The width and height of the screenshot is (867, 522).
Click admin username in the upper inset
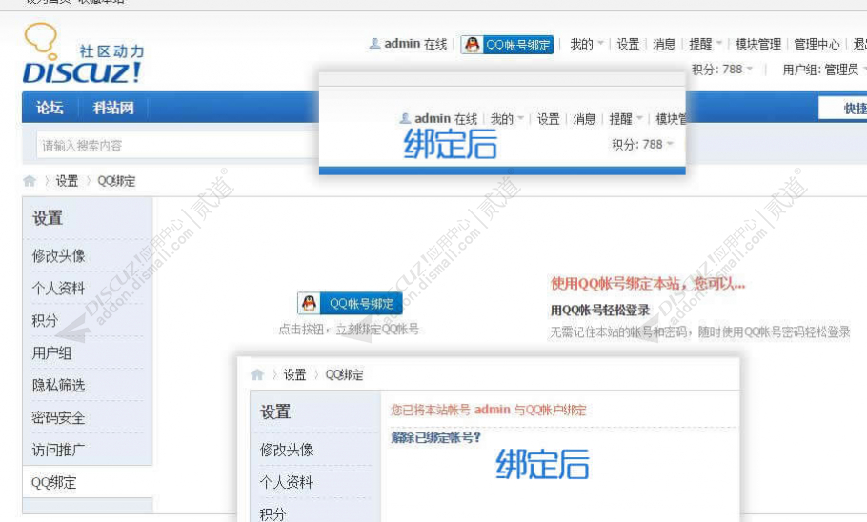tap(433, 119)
